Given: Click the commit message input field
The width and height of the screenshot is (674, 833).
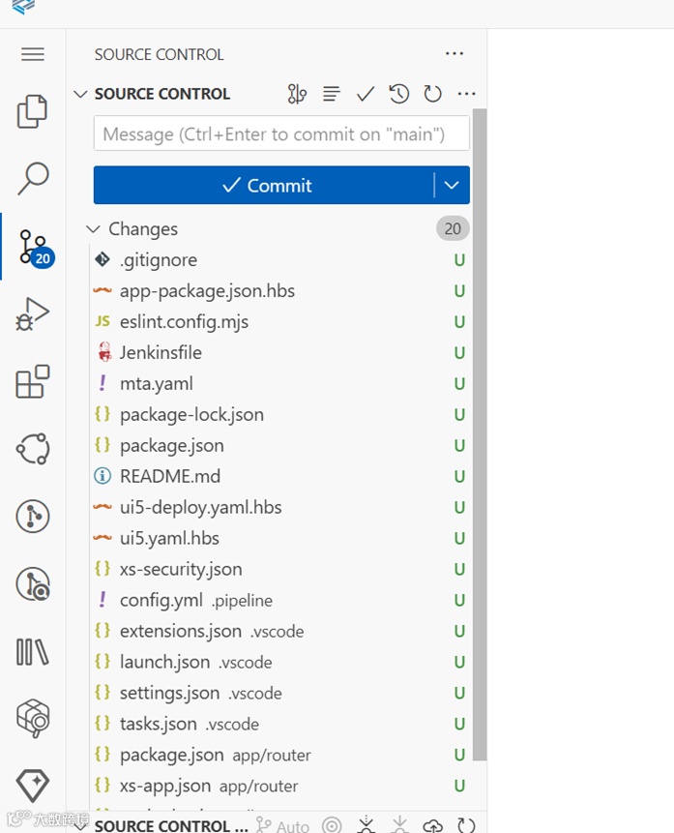Looking at the screenshot, I should pos(281,134).
